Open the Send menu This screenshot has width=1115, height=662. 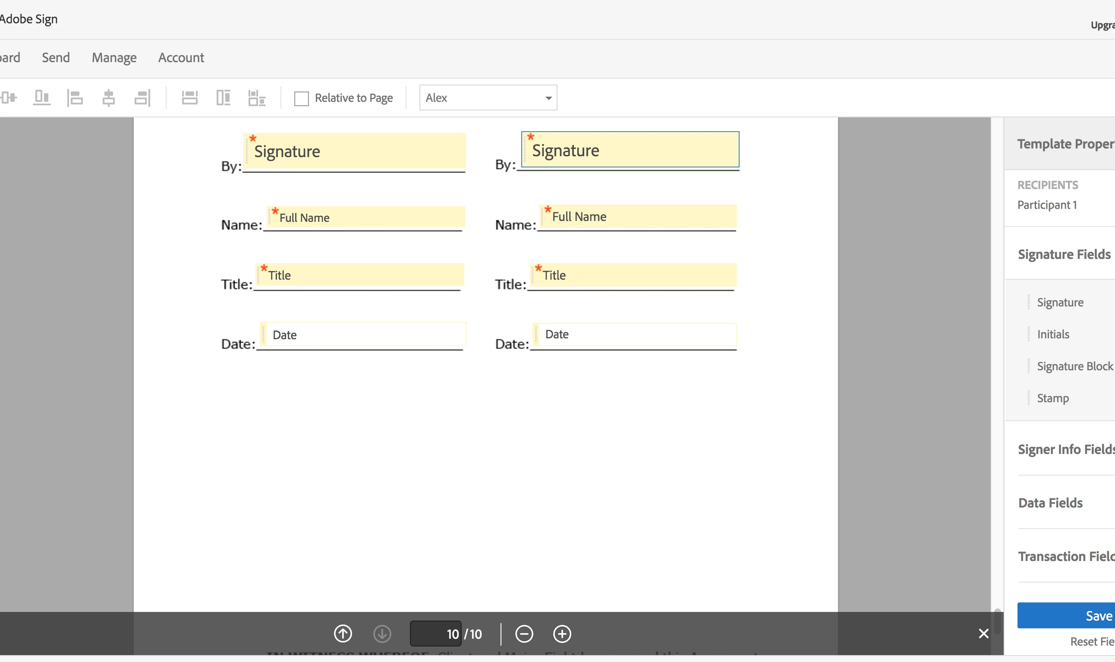pyautogui.click(x=56, y=57)
